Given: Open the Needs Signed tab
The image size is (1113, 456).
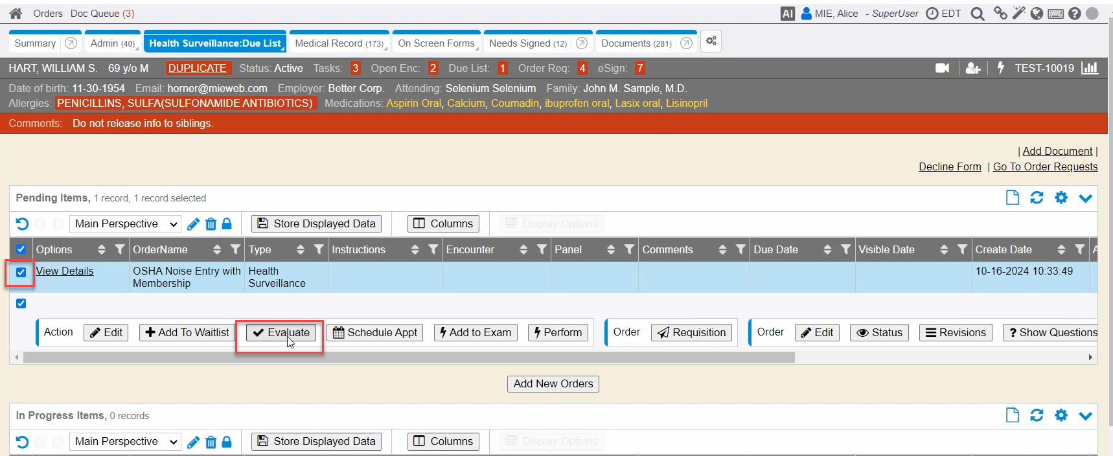Looking at the screenshot, I should pos(527,43).
